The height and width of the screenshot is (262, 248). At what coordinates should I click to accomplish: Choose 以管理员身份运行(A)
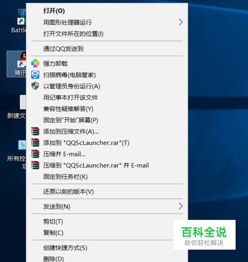(107, 86)
